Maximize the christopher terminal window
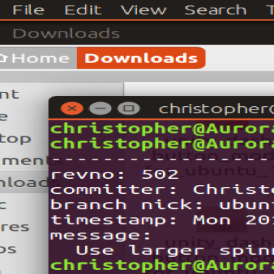The height and width of the screenshot is (274, 274). pyautogui.click(x=129, y=108)
